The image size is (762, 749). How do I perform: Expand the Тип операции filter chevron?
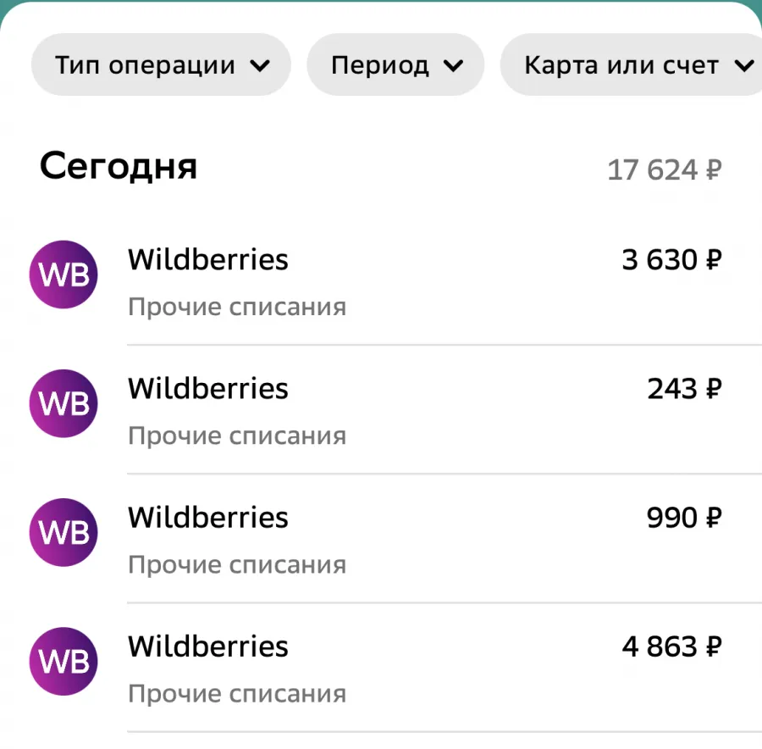click(x=260, y=65)
